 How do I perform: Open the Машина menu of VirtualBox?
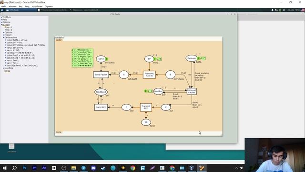click(12, 6)
